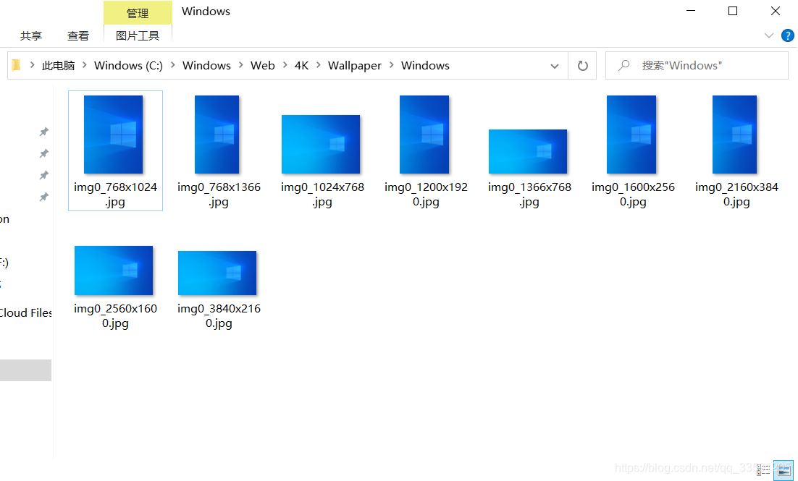Expand the chevron after 4K

[319, 65]
